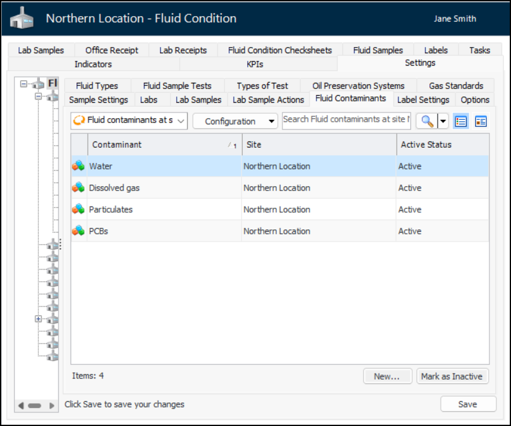Switch to card view layout
This screenshot has height=426, width=511.
pyautogui.click(x=481, y=121)
